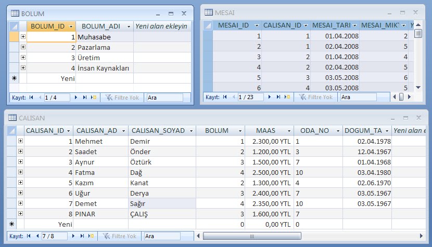Select cell Kazım in CALISAN_AD column
The height and width of the screenshot is (247, 432).
pos(100,183)
